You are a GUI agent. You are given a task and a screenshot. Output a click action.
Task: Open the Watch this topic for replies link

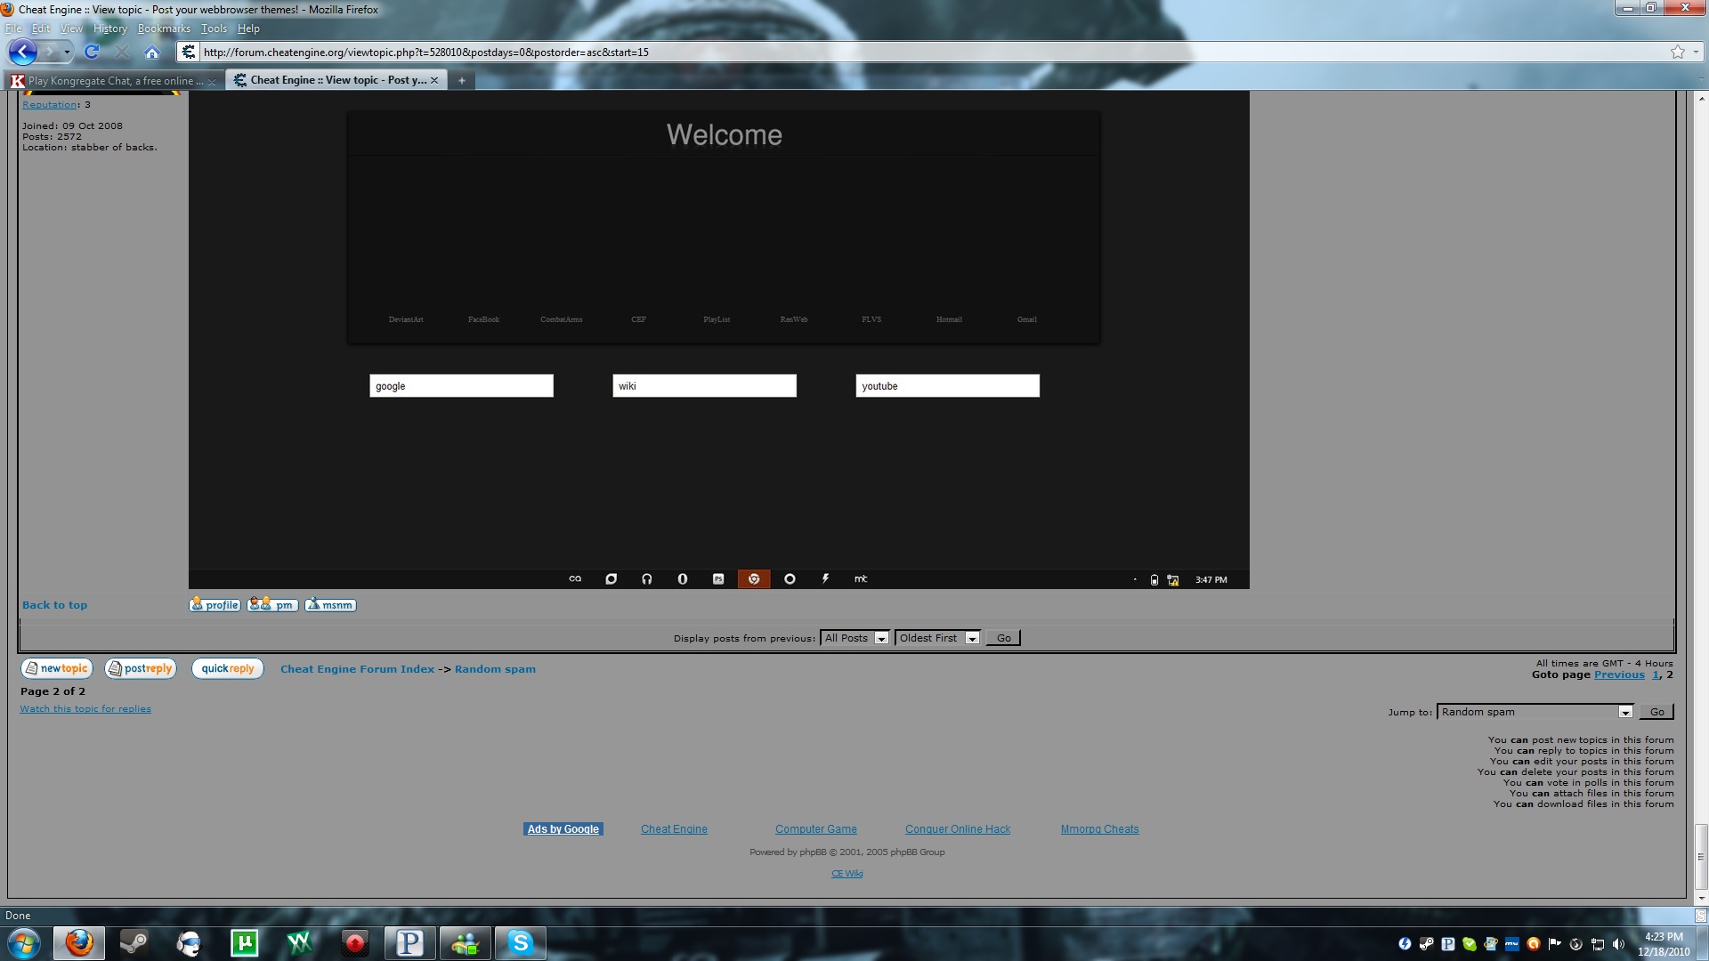pyautogui.click(x=85, y=709)
